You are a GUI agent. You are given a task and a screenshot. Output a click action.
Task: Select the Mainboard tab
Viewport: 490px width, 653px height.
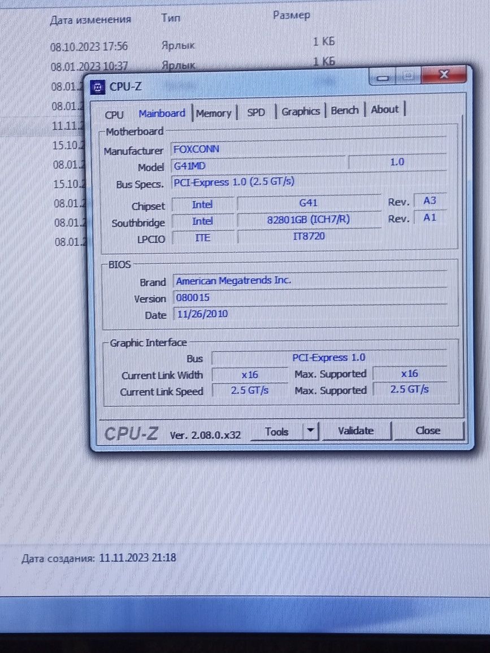162,114
